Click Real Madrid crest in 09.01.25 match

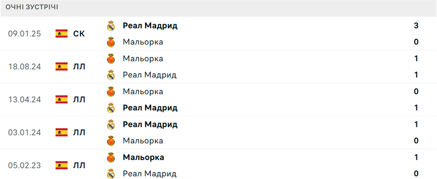(x=111, y=26)
